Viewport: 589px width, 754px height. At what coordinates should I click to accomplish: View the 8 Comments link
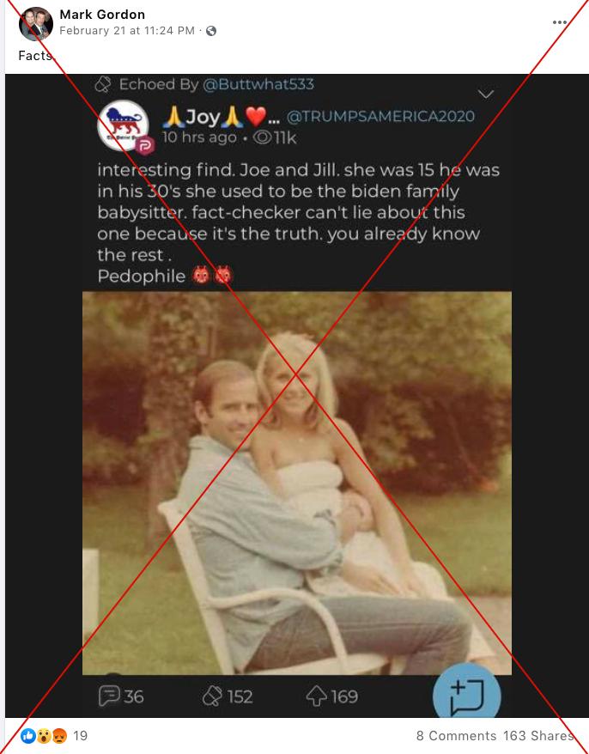456,736
